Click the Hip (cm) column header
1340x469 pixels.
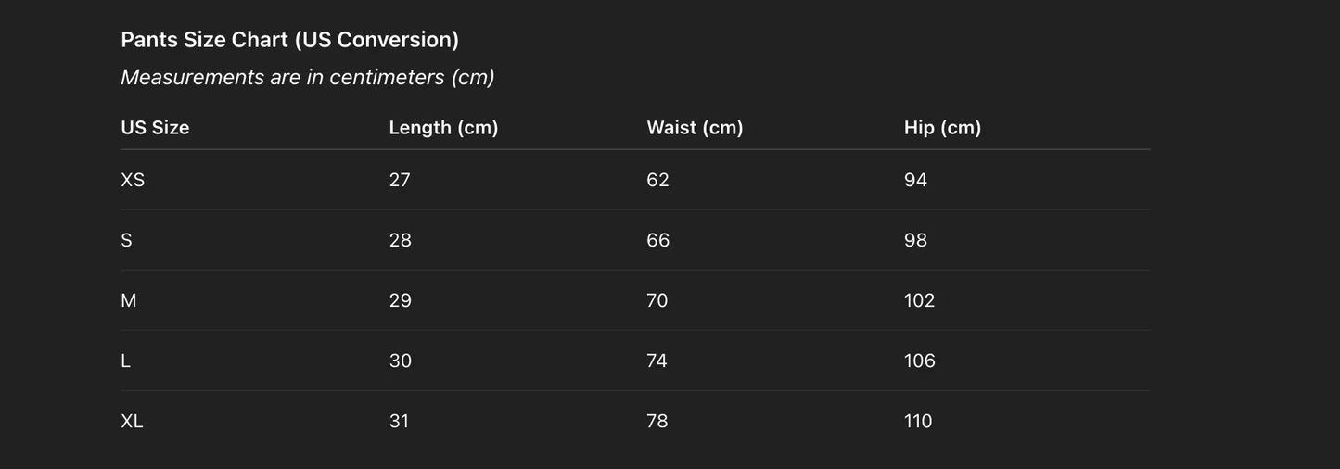pos(942,128)
